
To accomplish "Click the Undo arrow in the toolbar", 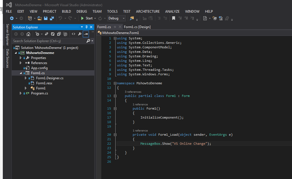I will coord(60,18).
